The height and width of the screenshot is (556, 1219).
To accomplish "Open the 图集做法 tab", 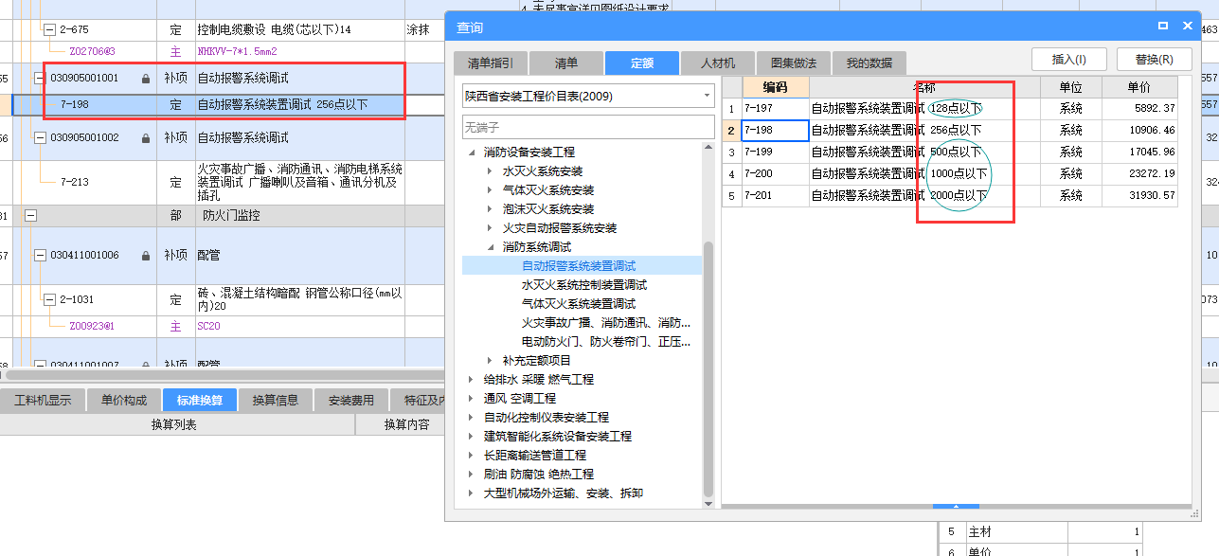I will point(794,63).
